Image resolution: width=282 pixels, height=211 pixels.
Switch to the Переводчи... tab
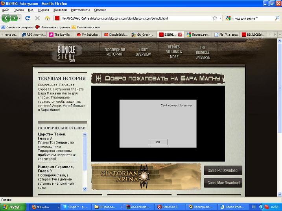pyautogui.click(x=198, y=35)
